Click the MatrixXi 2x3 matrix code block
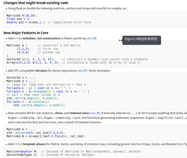This screenshot has width=187, height=158. (94, 54)
